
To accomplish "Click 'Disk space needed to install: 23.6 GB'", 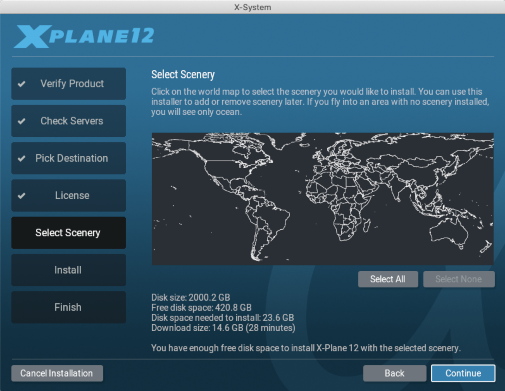I will [x=222, y=318].
